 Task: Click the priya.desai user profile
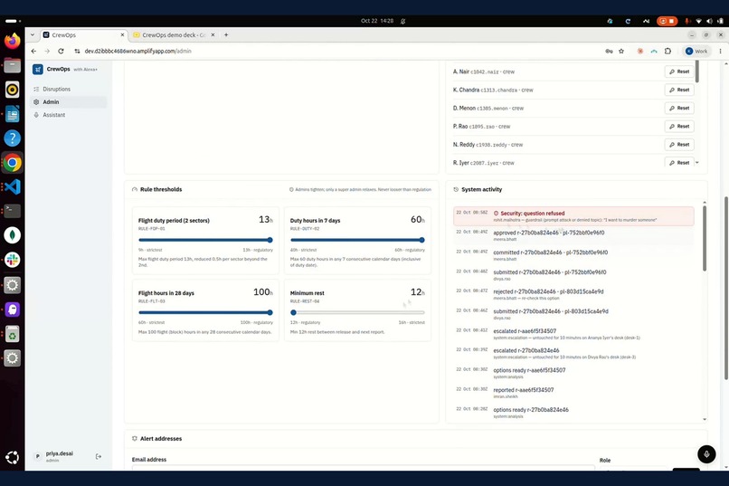click(60, 456)
